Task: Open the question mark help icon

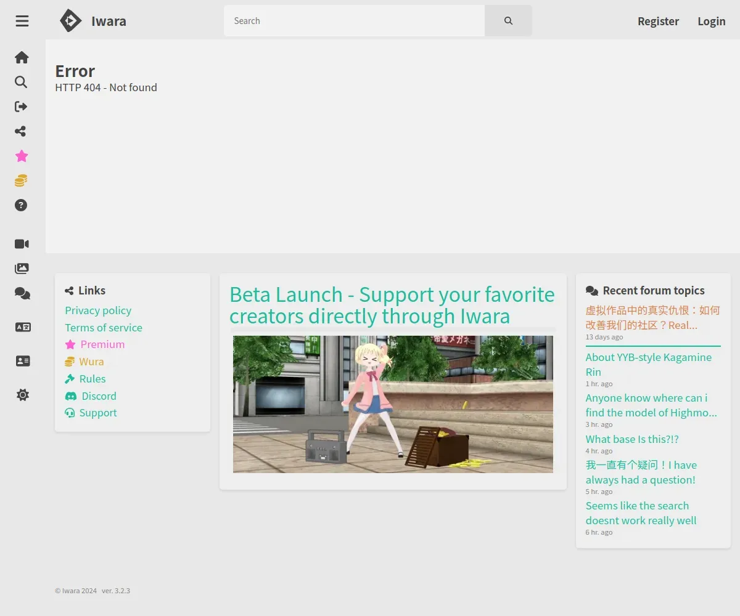Action: click(x=22, y=205)
